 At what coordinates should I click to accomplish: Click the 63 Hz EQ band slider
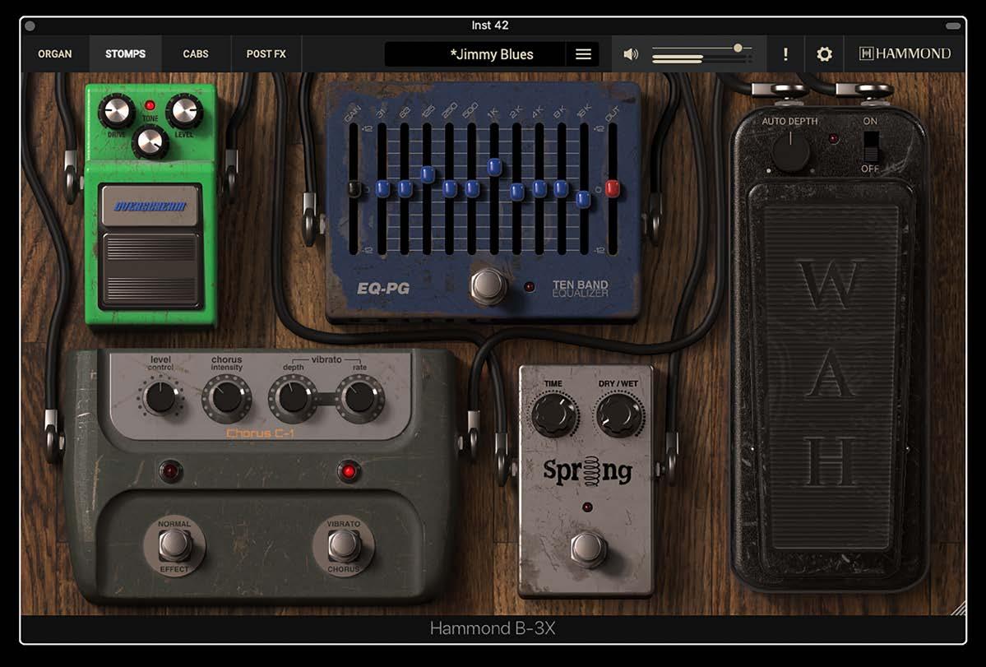click(405, 188)
